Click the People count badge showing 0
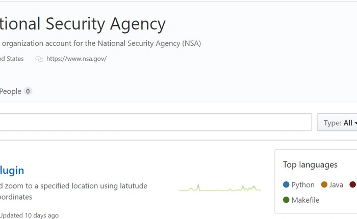 click(x=28, y=92)
